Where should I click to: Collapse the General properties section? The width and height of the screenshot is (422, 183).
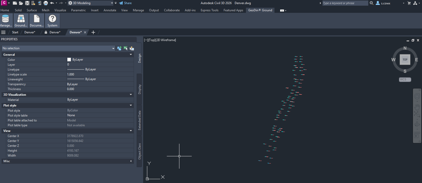131,55
